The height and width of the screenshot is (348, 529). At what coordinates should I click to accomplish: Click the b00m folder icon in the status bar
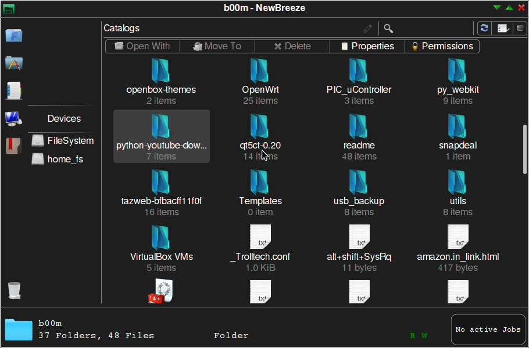19,329
